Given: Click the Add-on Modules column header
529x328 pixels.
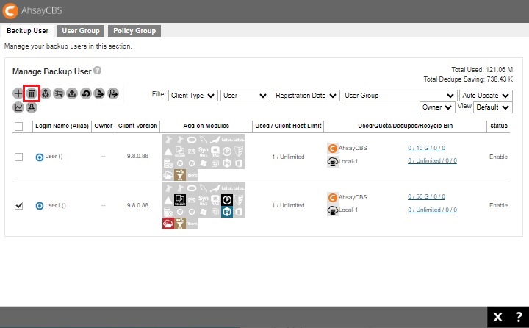Looking at the screenshot, I should point(206,126).
